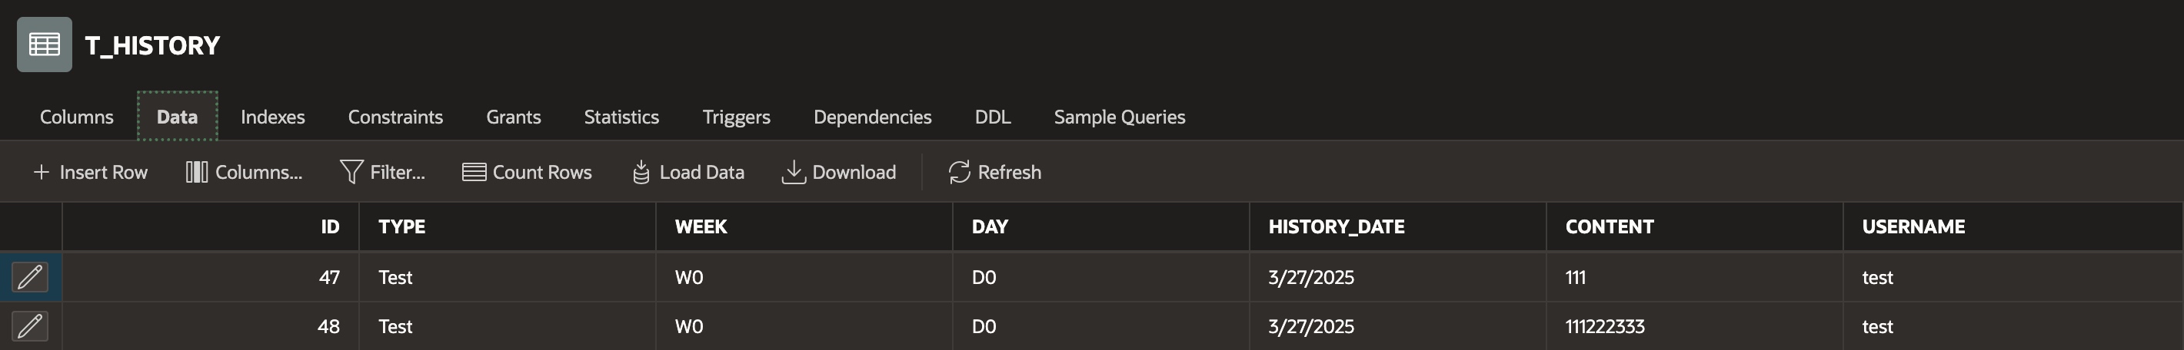Open the Sample Queries tab
This screenshot has height=350, width=2184.
pyautogui.click(x=1119, y=117)
